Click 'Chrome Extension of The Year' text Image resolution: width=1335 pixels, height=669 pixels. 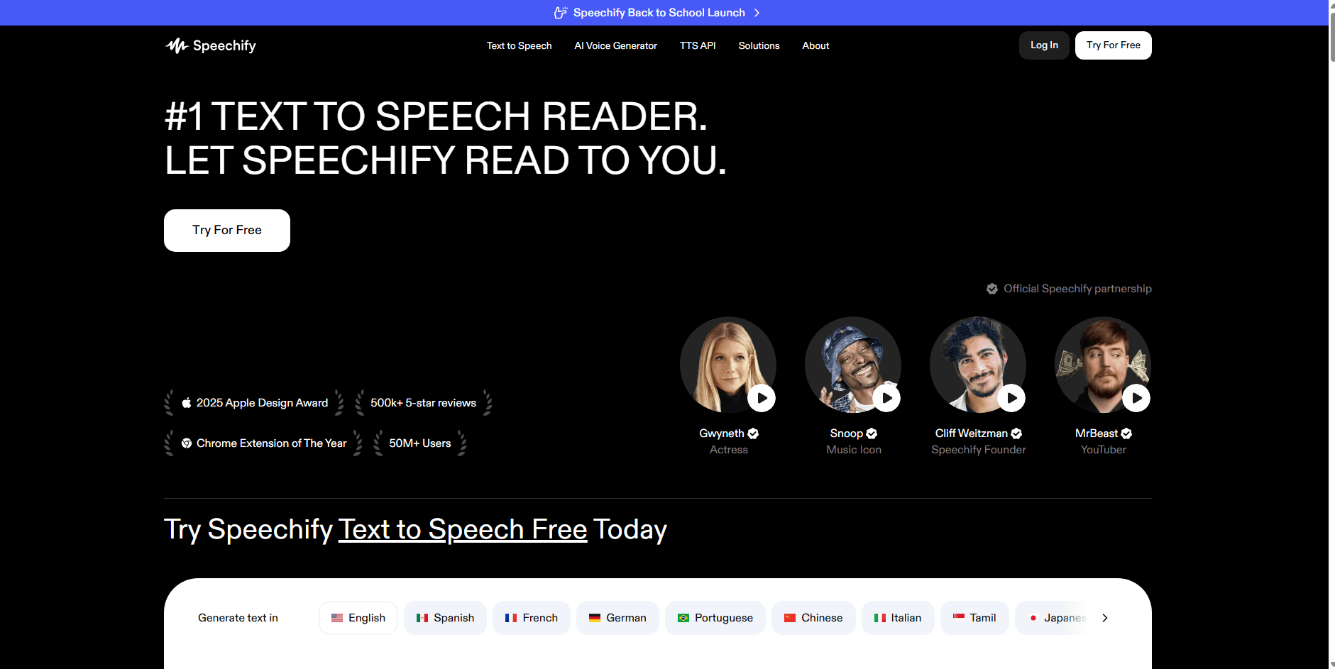[271, 443]
